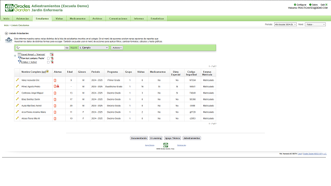The image size is (331, 186).
Task: Toggle the 'Estatus = Activo' filter checkbox
Action: tap(48, 62)
